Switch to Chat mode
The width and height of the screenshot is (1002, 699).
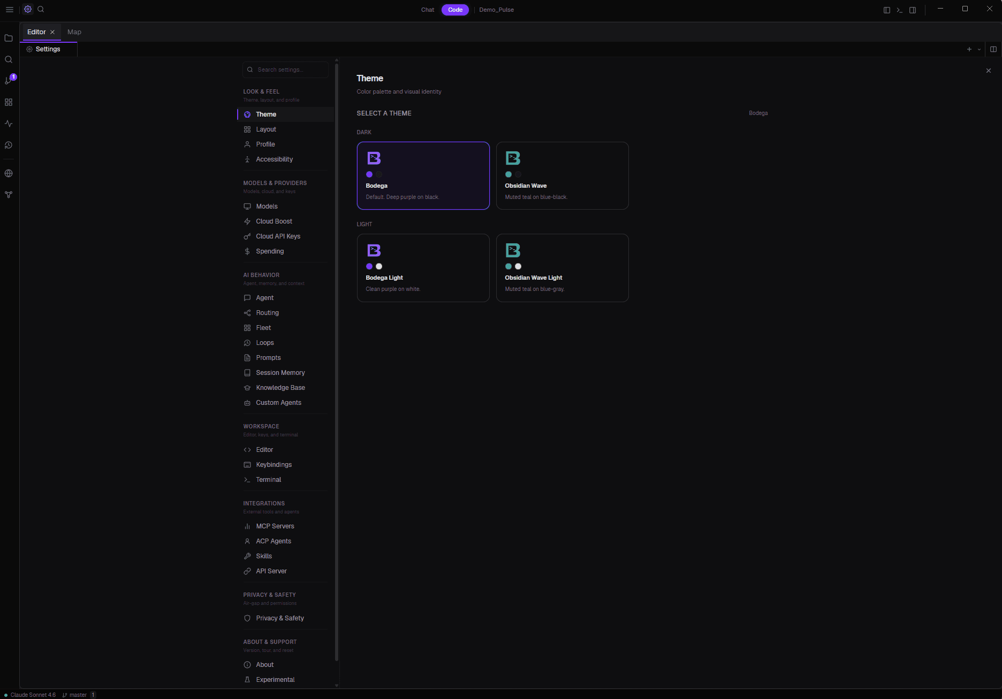[x=428, y=10]
